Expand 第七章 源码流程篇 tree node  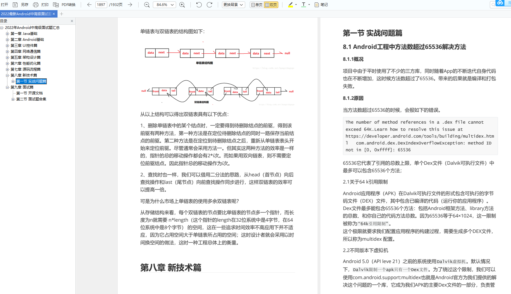(7, 69)
